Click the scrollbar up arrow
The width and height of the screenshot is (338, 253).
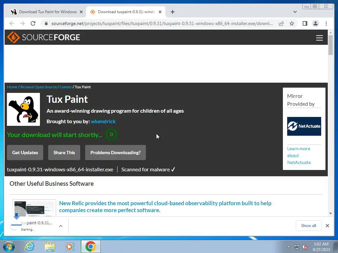(x=330, y=33)
